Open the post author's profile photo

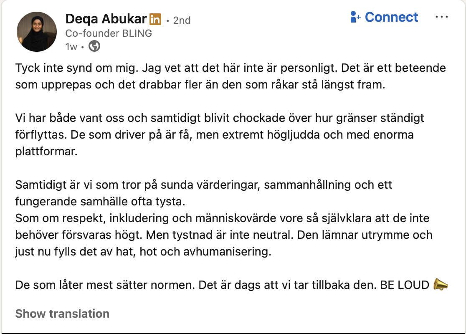(x=36, y=32)
